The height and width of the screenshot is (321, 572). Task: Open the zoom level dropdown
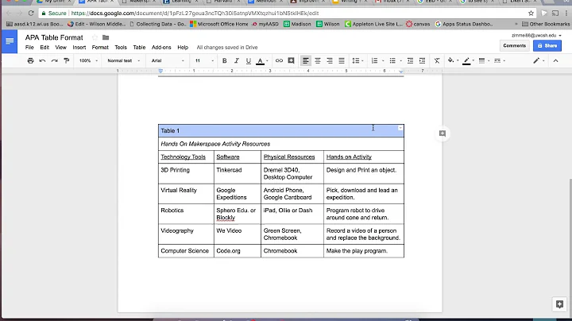[x=88, y=60]
